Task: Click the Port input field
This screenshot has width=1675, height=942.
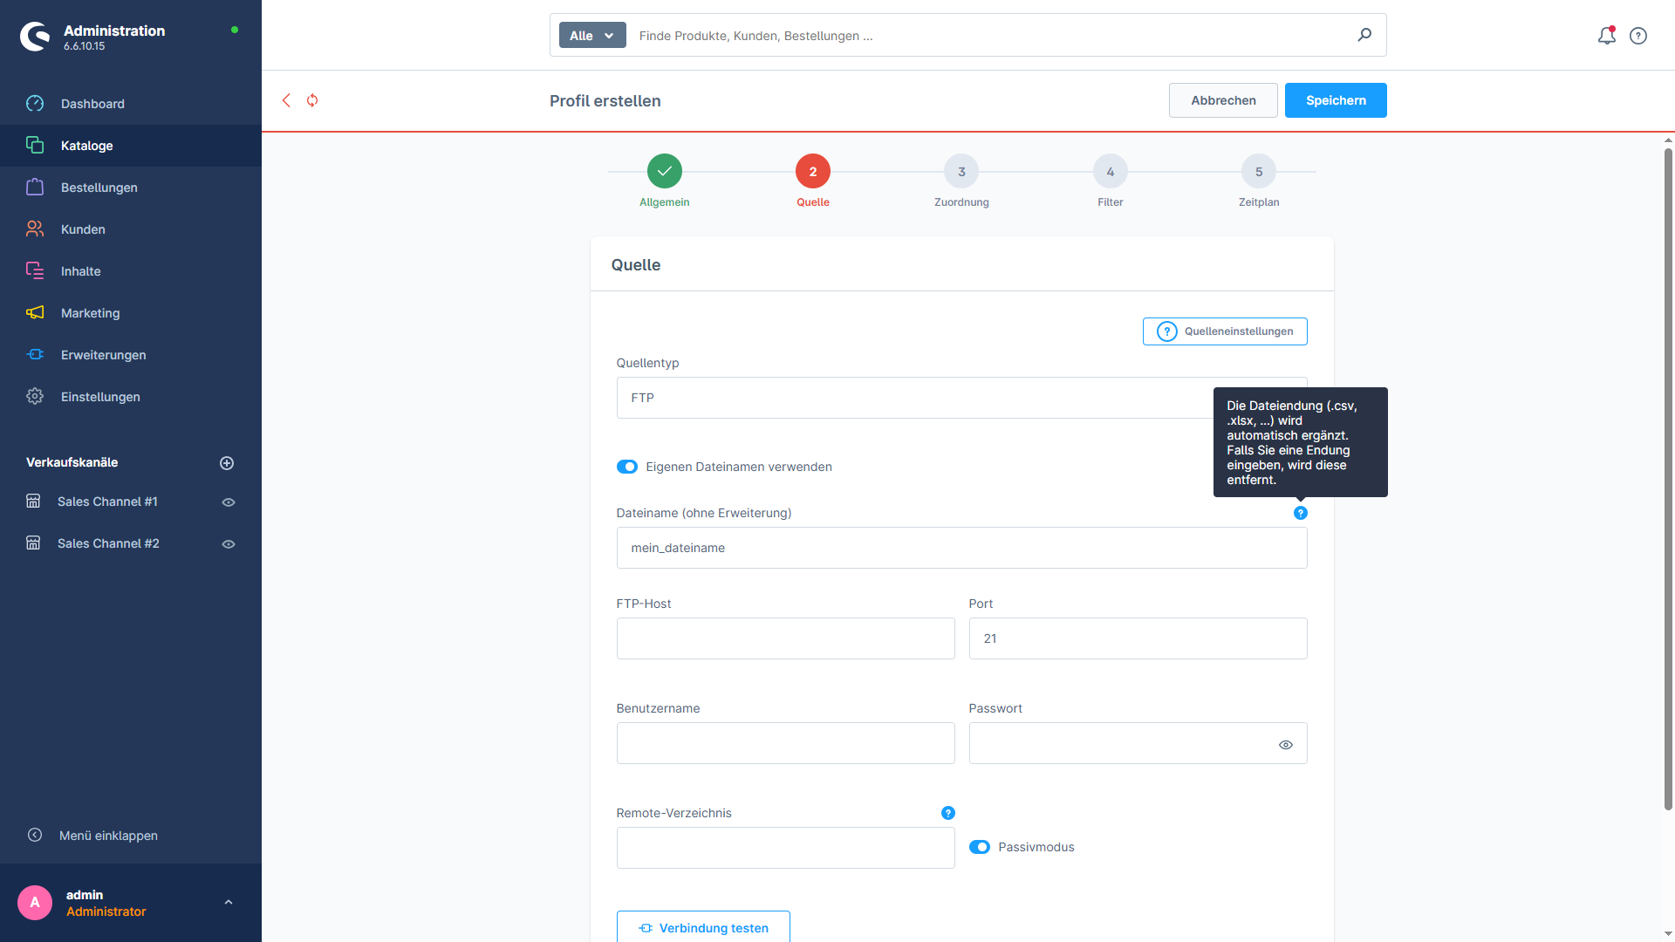Action: tap(1138, 638)
